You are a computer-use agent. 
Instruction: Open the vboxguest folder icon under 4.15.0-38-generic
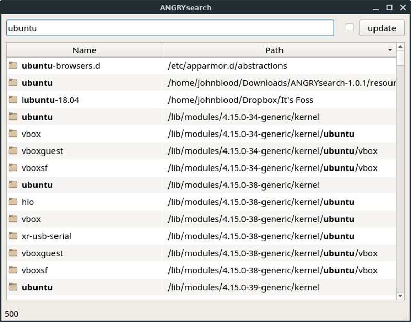pos(13,253)
